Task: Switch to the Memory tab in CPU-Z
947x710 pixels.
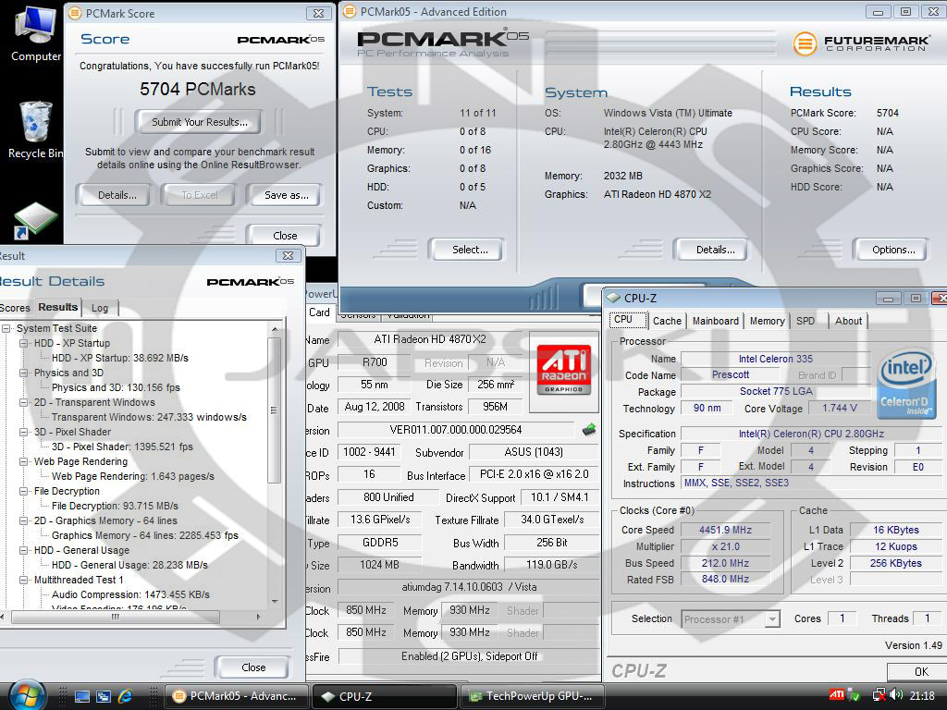Action: point(767,321)
